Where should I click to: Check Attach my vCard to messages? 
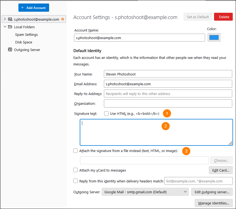pos(75,170)
